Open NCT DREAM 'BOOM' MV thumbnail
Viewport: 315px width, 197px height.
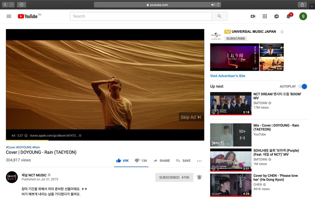231,103
